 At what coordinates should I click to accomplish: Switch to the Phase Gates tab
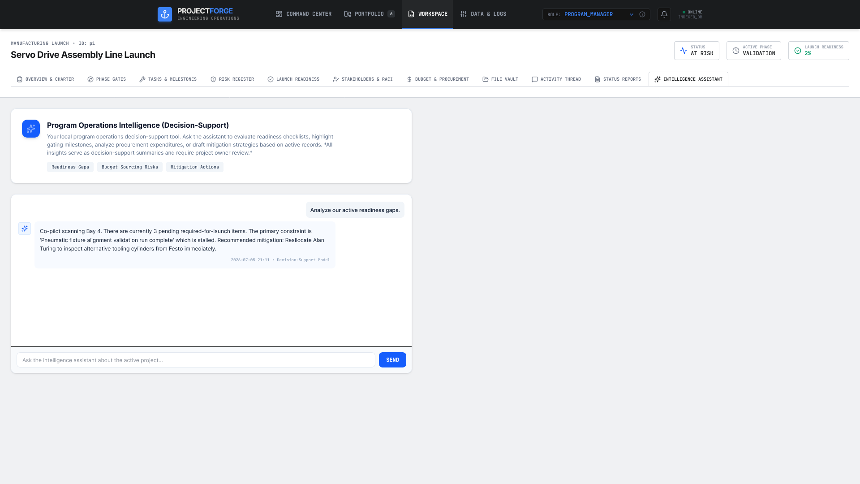(107, 79)
